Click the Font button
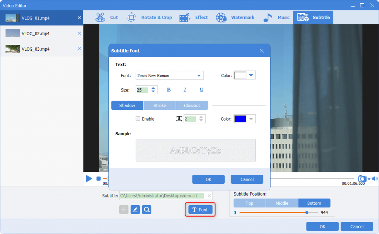Viewport: 379px width, 234px height. point(200,210)
